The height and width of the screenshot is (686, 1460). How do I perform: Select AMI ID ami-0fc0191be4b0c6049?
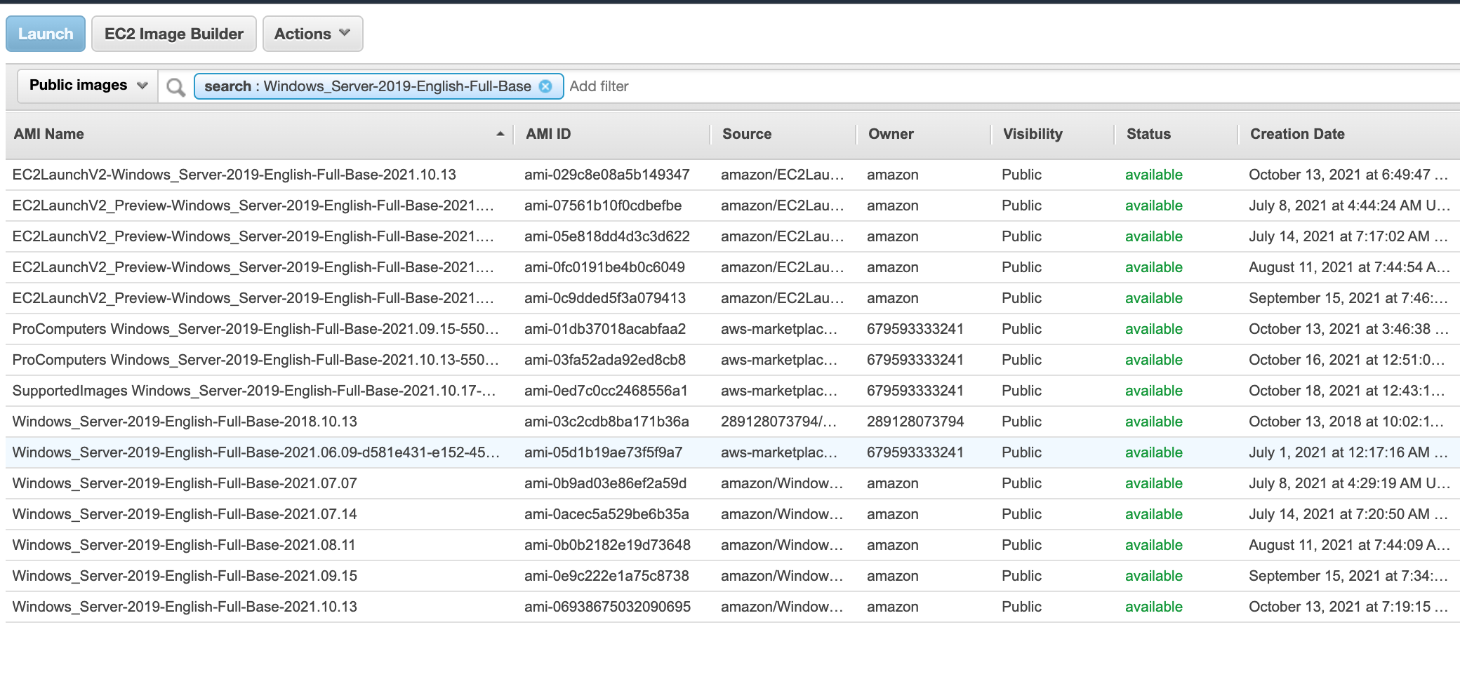(604, 267)
